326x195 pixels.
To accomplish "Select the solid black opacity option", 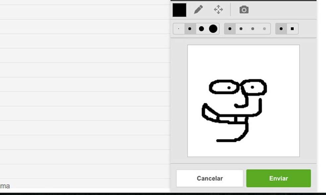I will pyautogui.click(x=230, y=29).
